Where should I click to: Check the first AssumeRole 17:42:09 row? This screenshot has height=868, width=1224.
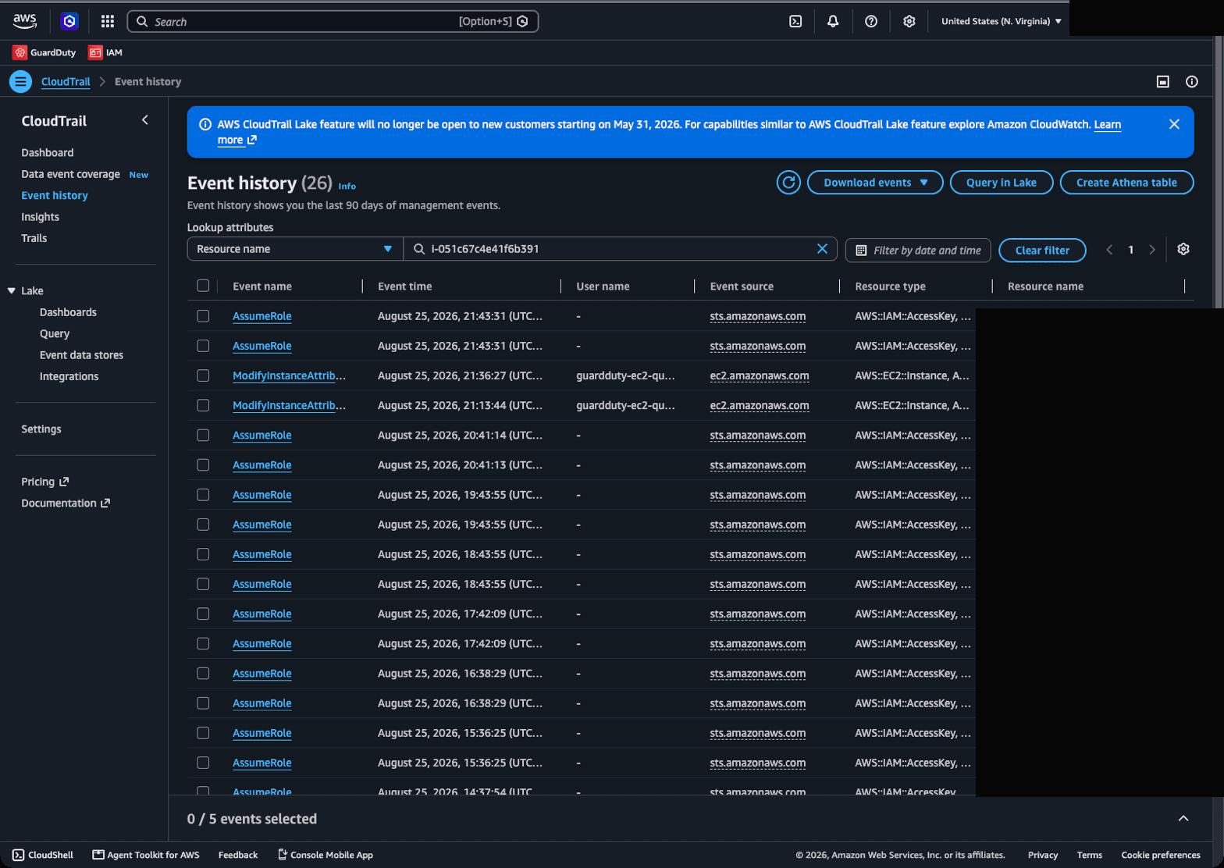[x=203, y=614]
